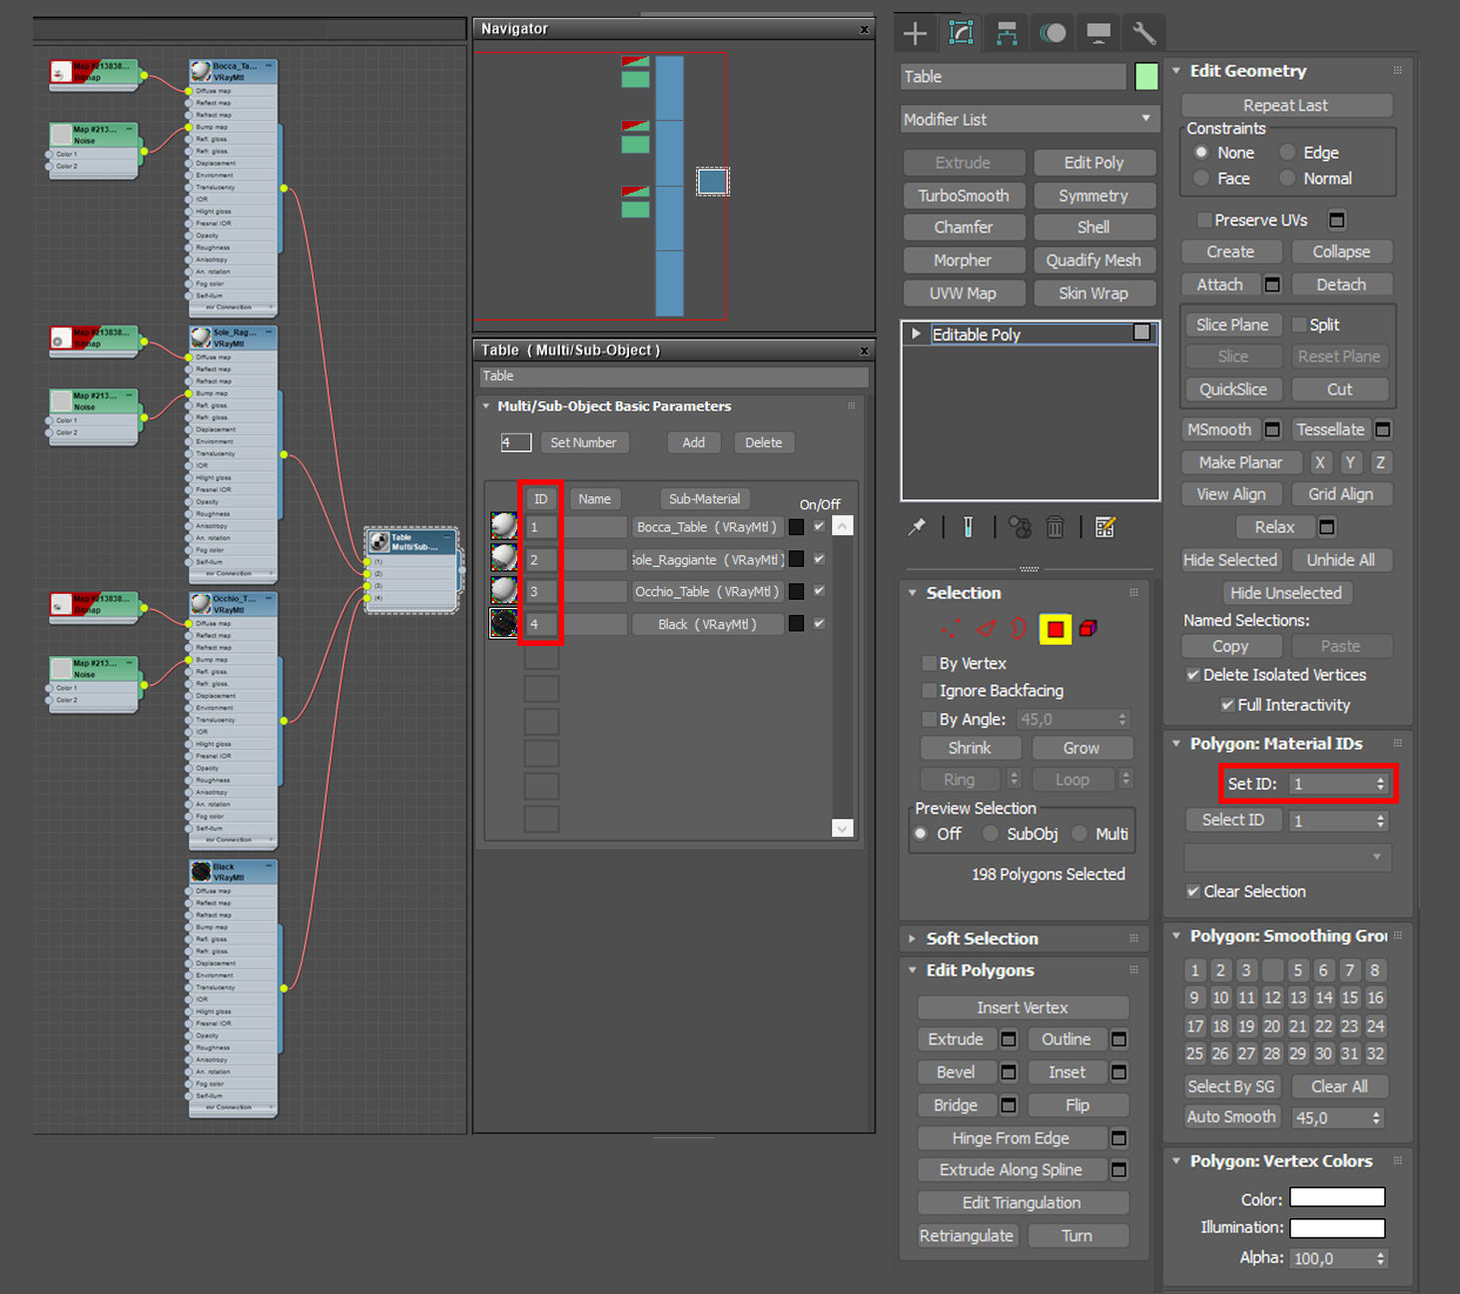Click Make Unique icon below modifier stack
1460x1294 pixels.
[x=1020, y=527]
